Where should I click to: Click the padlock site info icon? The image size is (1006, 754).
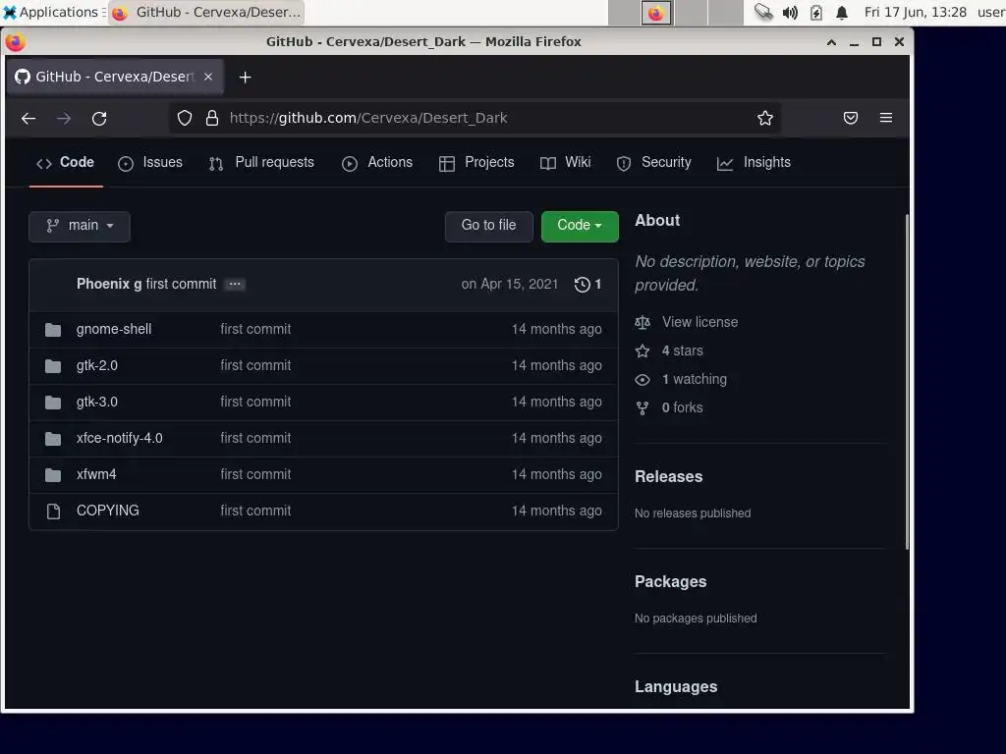point(212,118)
